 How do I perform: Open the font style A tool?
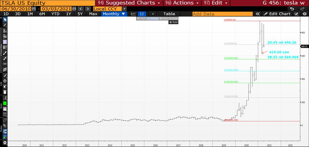tap(5, 98)
